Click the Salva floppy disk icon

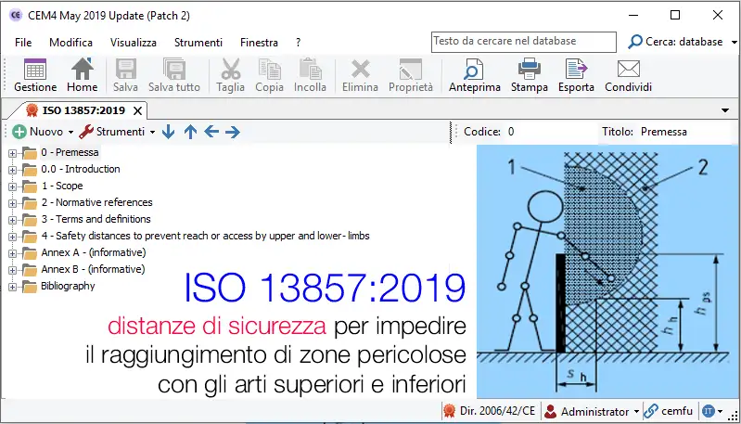pyautogui.click(x=126, y=69)
